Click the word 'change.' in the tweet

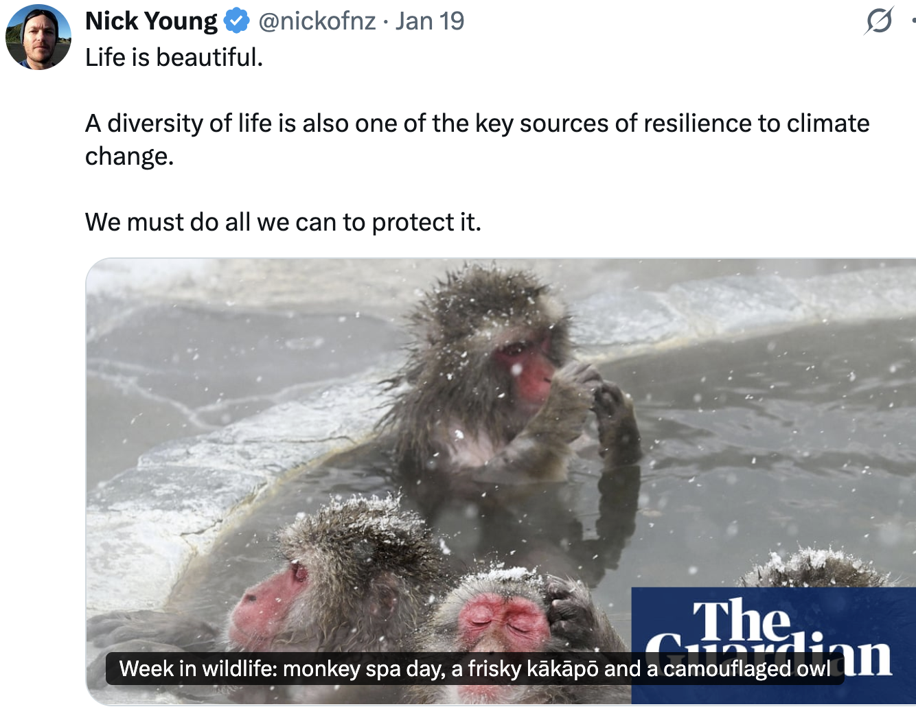click(129, 157)
